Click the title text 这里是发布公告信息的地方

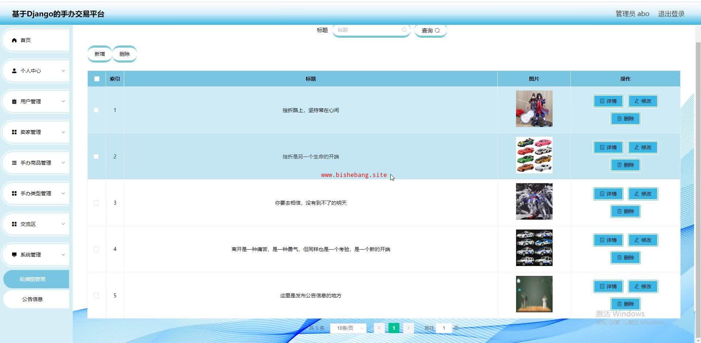point(311,296)
